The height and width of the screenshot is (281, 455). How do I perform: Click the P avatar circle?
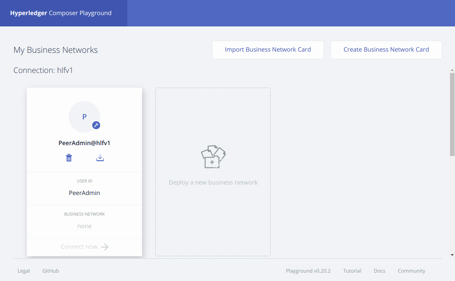pos(84,117)
